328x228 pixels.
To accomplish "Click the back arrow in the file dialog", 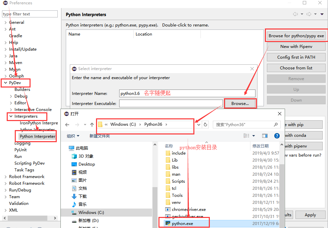I will 67,124.
